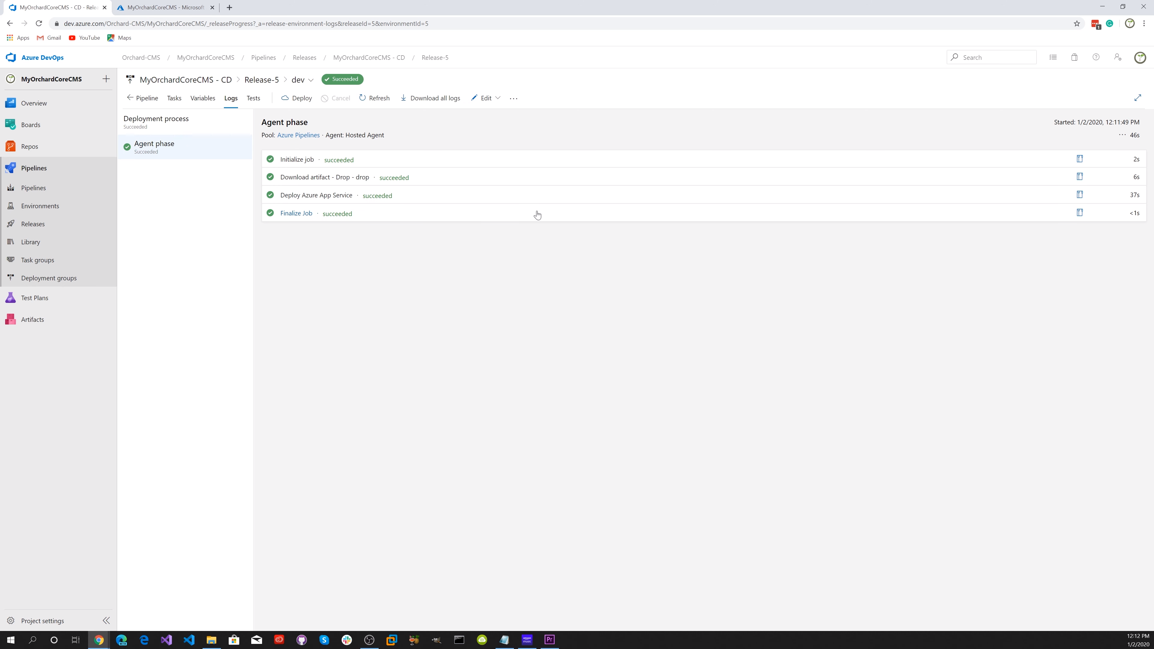The height and width of the screenshot is (649, 1154).
Task: Open Task groups in the sidebar
Action: click(38, 260)
